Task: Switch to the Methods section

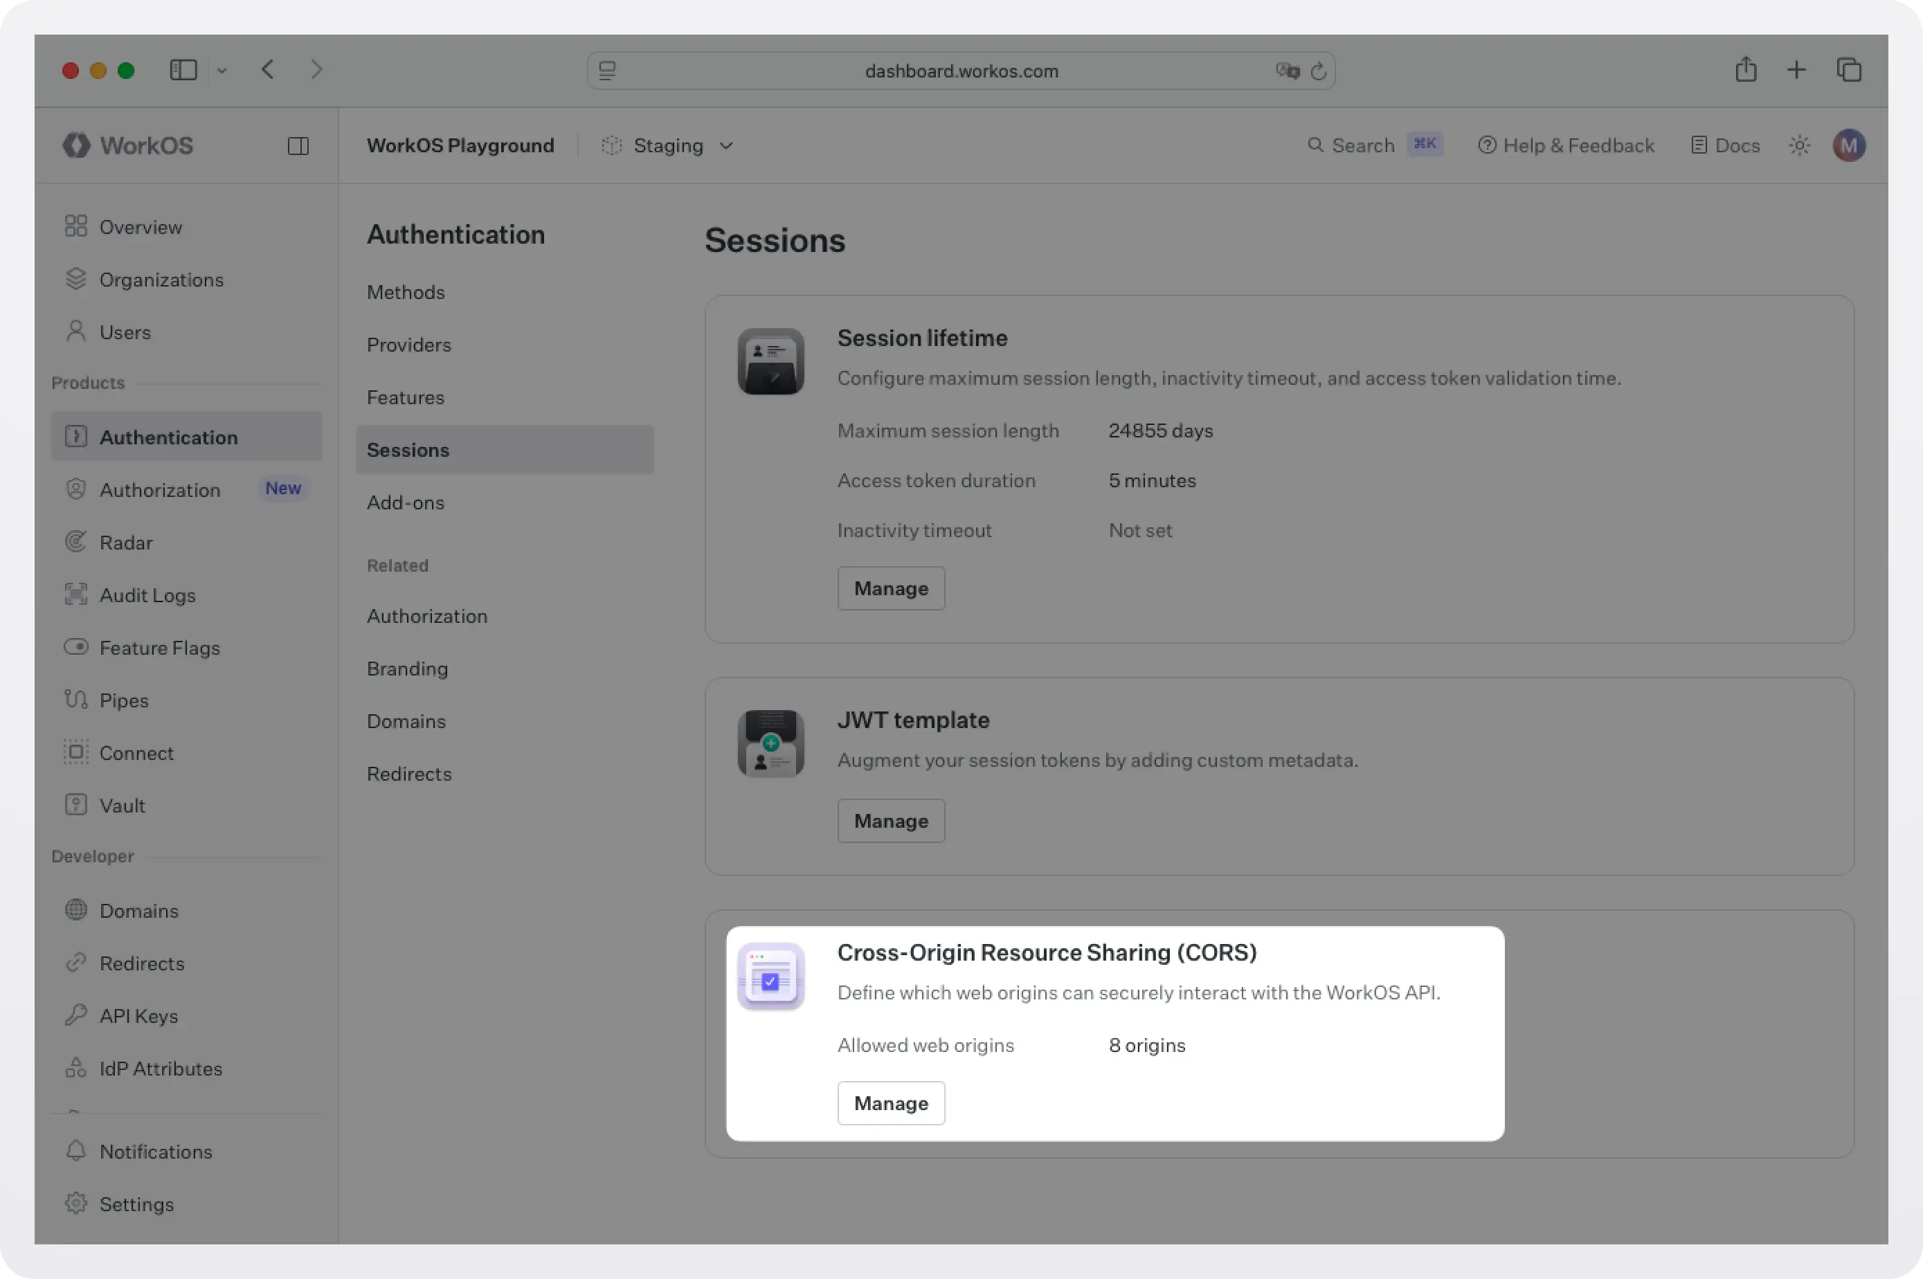Action: pyautogui.click(x=406, y=292)
